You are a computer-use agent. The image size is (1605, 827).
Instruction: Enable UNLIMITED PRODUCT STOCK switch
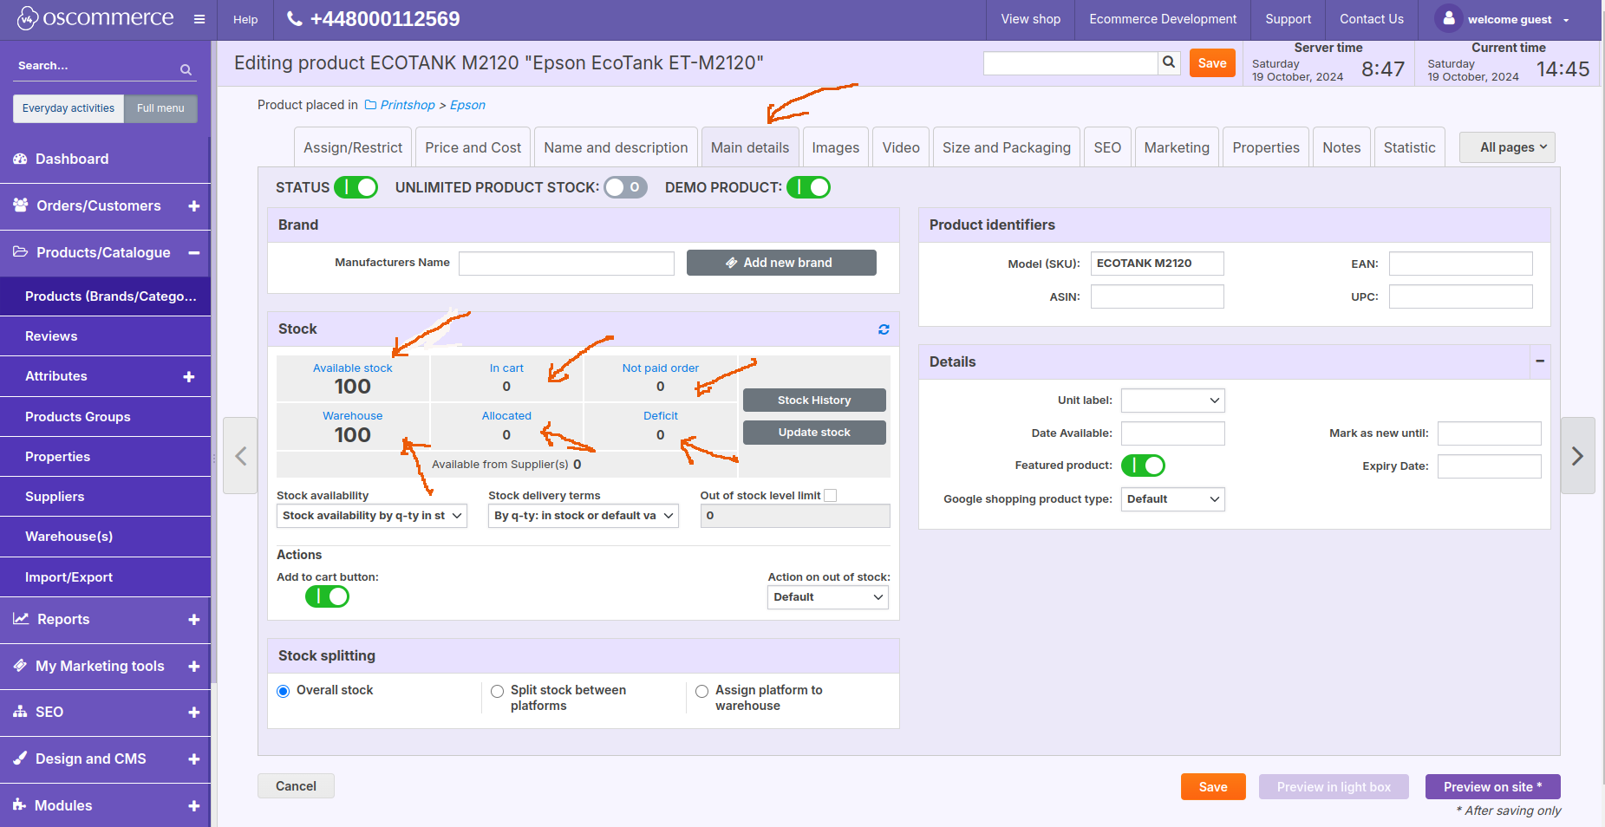pyautogui.click(x=625, y=187)
